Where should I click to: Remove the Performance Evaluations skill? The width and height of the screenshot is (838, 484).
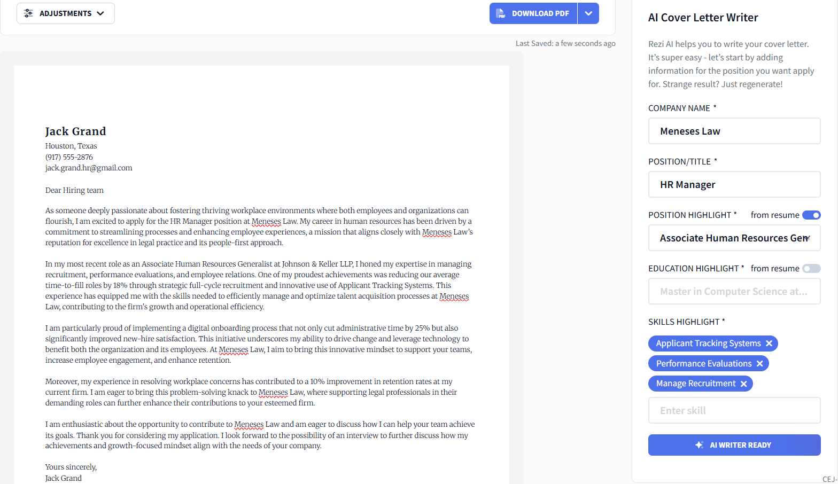point(760,364)
